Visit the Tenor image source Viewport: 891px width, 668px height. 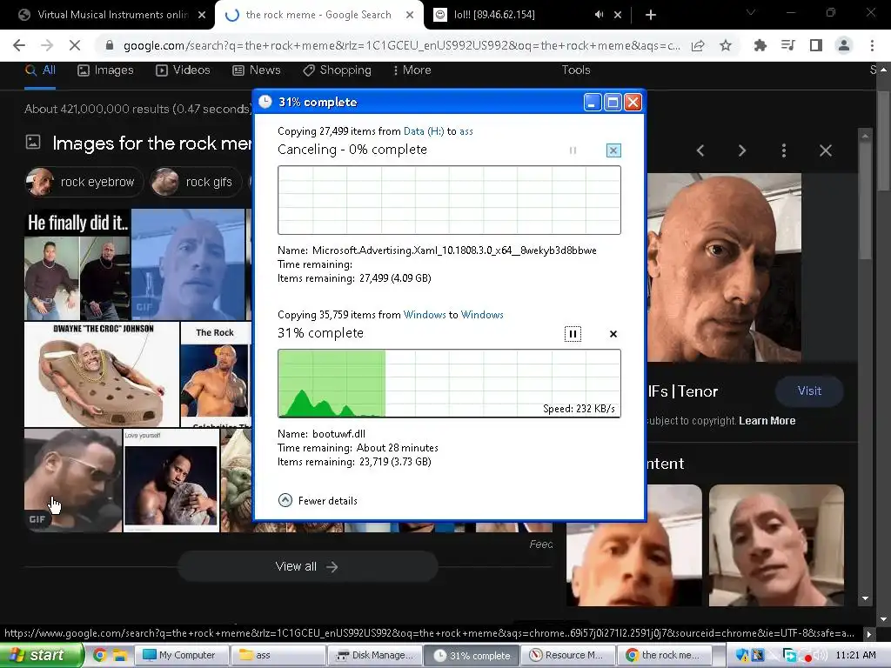[x=809, y=391]
